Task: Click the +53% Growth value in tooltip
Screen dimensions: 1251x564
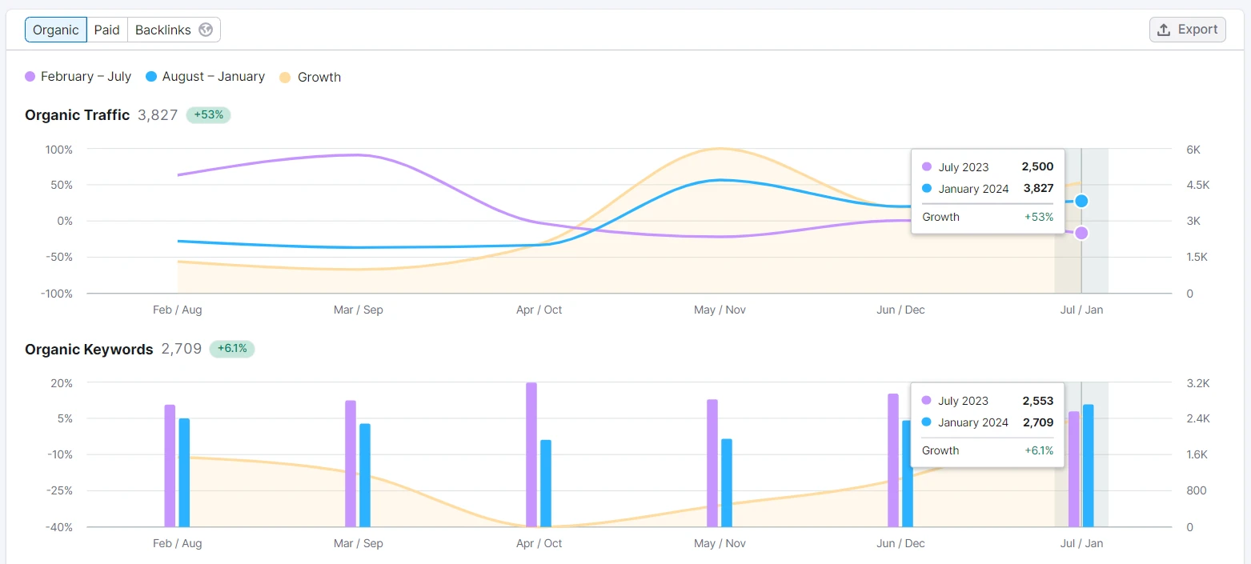Action: pos(1039,217)
